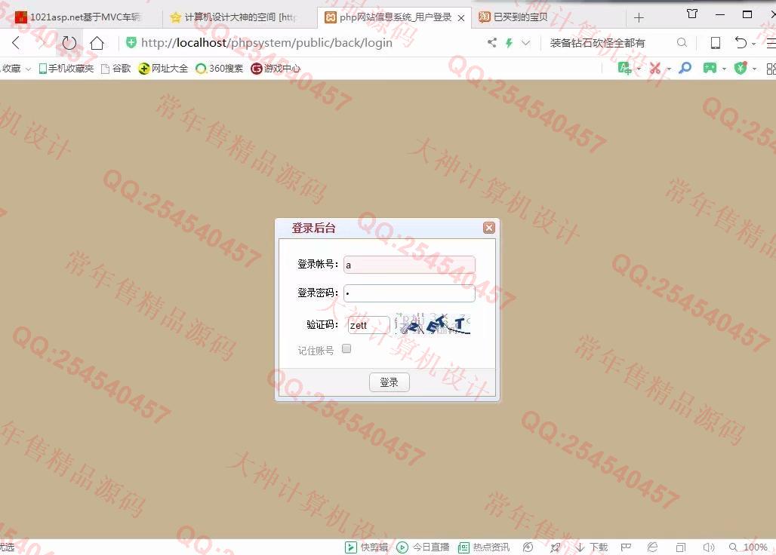
Task: Expand the address bar dropdown chevron
Action: (x=526, y=43)
